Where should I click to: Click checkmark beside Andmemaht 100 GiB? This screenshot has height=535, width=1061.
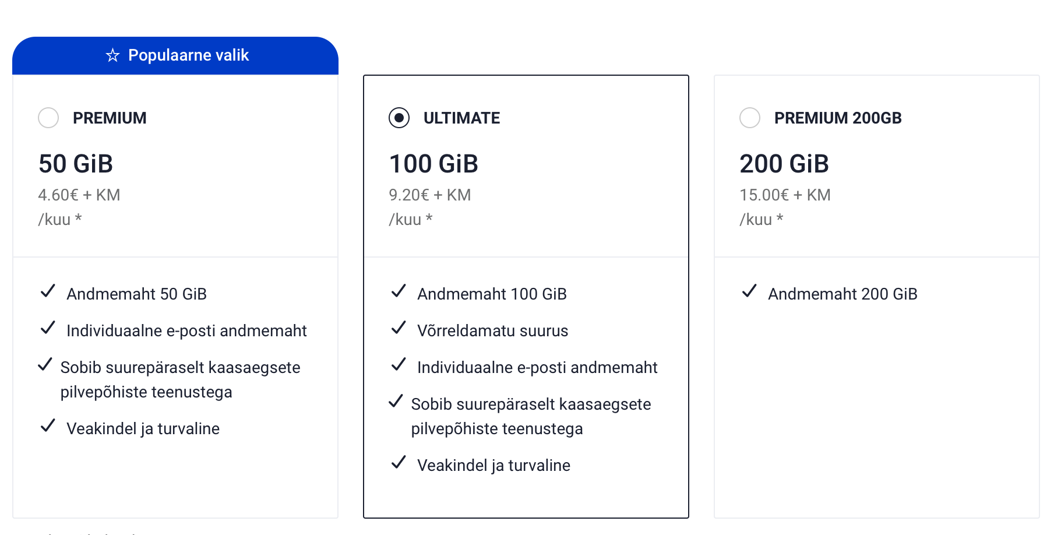(399, 291)
